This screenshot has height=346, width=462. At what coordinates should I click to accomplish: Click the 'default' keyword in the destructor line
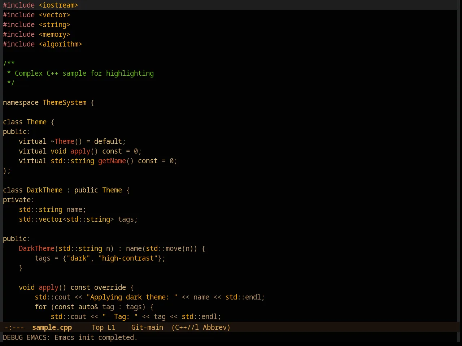pyautogui.click(x=108, y=141)
